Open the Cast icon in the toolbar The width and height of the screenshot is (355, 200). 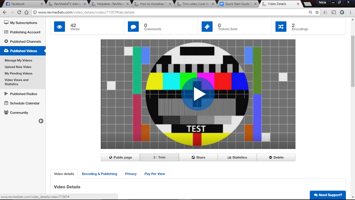point(334,12)
